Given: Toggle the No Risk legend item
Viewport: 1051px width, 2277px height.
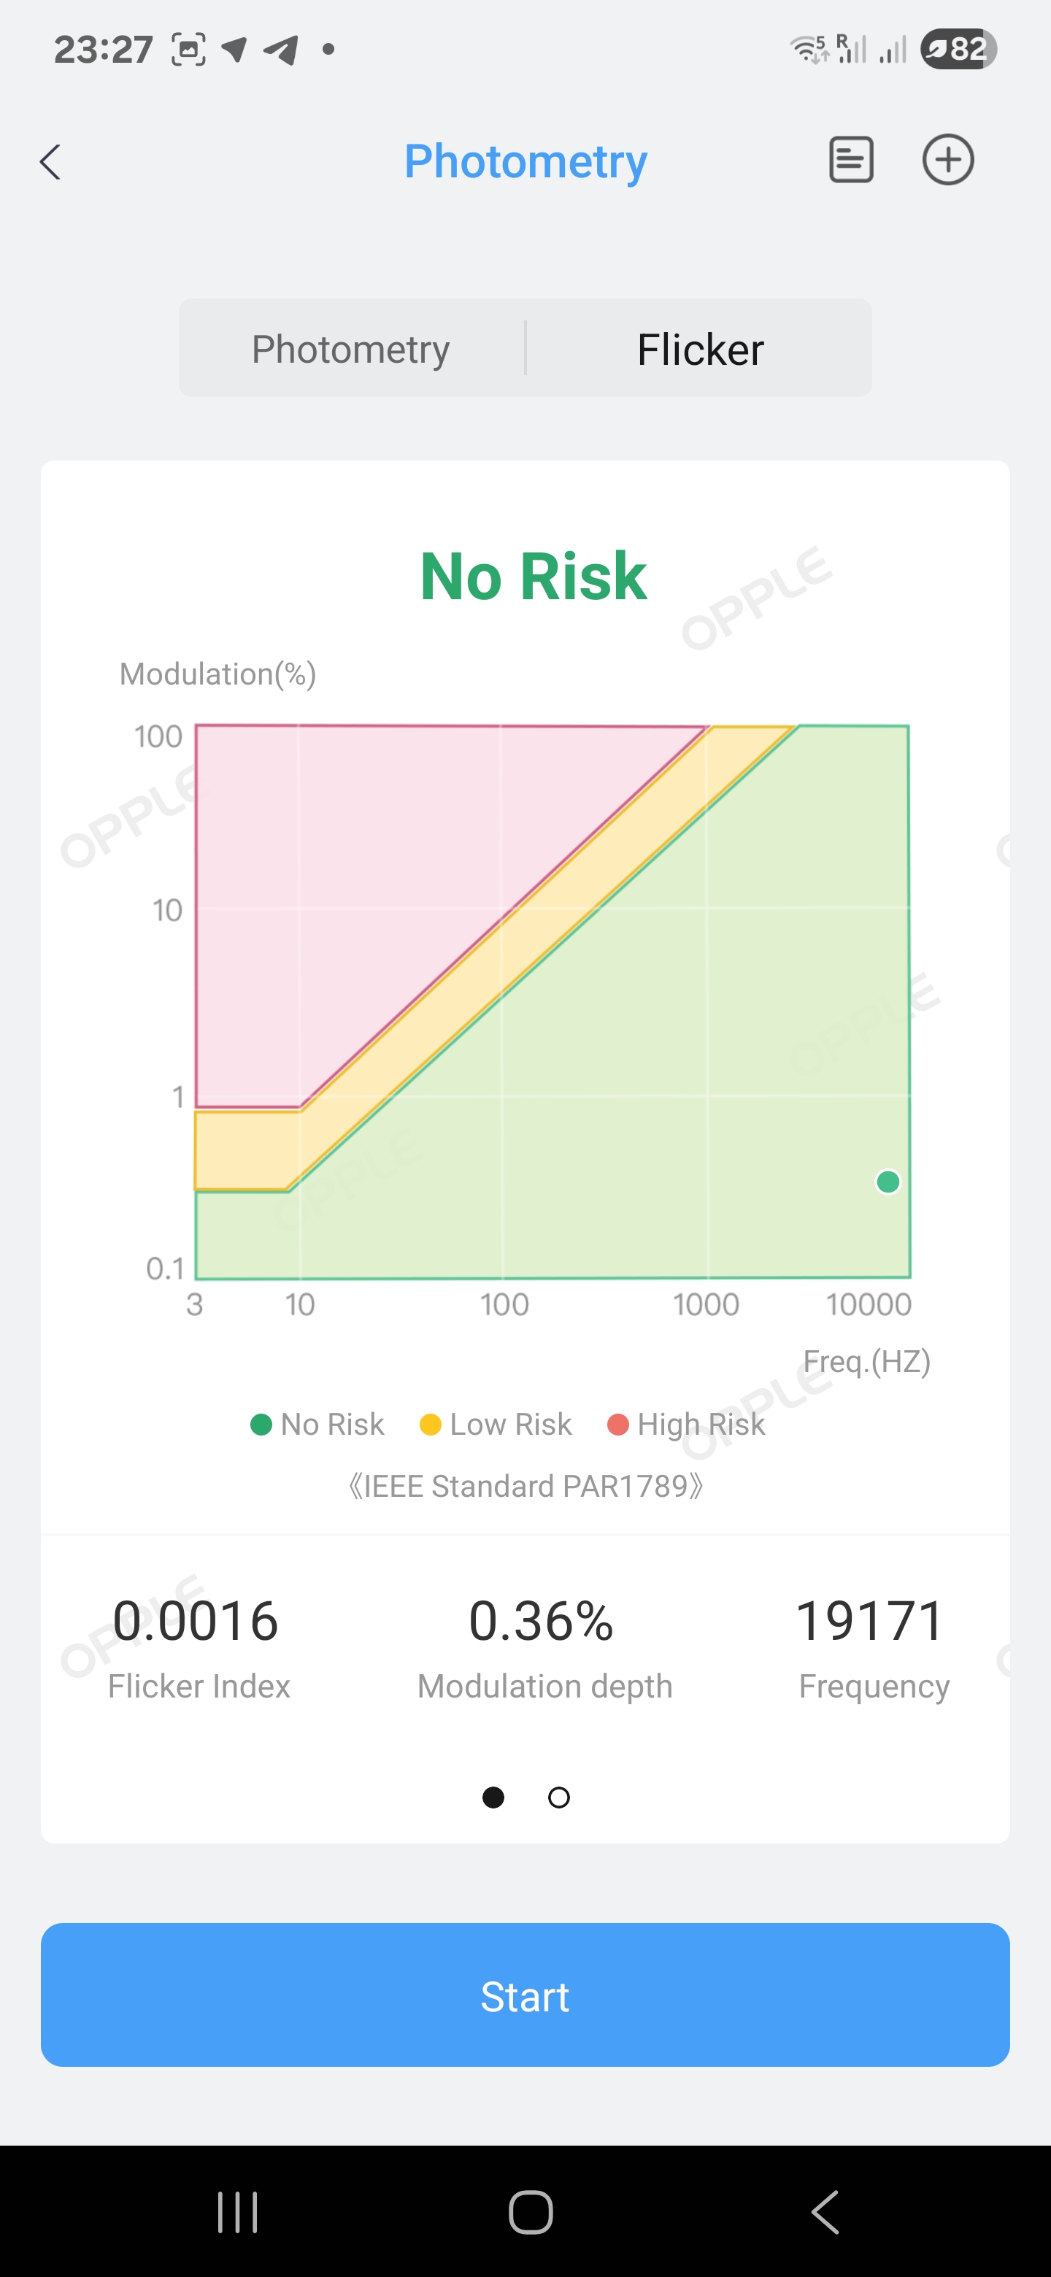Looking at the screenshot, I should coord(317,1424).
